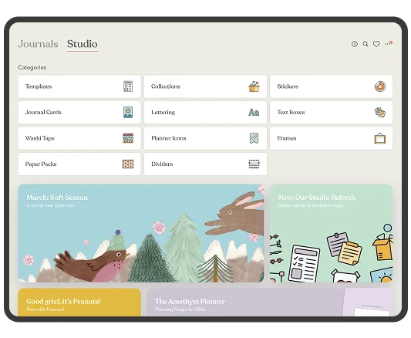Click the Frames picture icon
The width and height of the screenshot is (411, 338).
(x=380, y=138)
